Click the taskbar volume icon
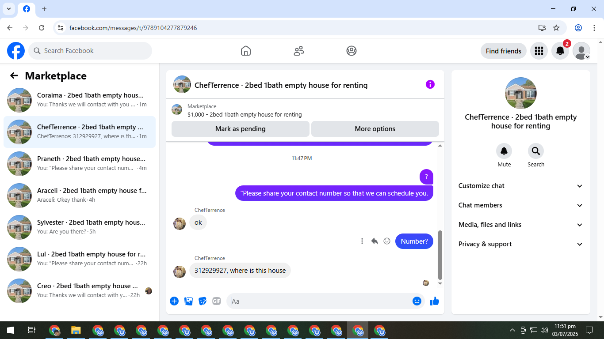The image size is (604, 339). coord(544,330)
